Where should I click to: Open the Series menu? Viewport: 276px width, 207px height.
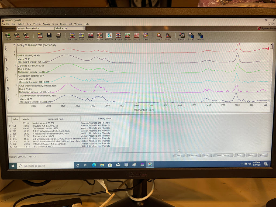(55, 24)
